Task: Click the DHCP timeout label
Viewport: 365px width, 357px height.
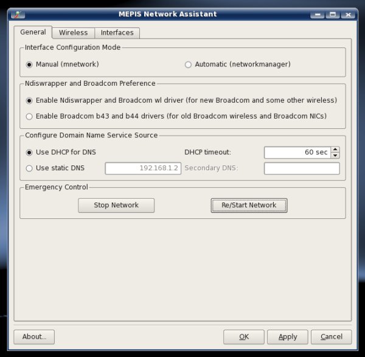Action: pos(207,152)
